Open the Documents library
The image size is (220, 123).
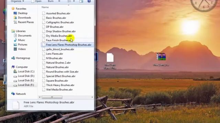(22, 36)
